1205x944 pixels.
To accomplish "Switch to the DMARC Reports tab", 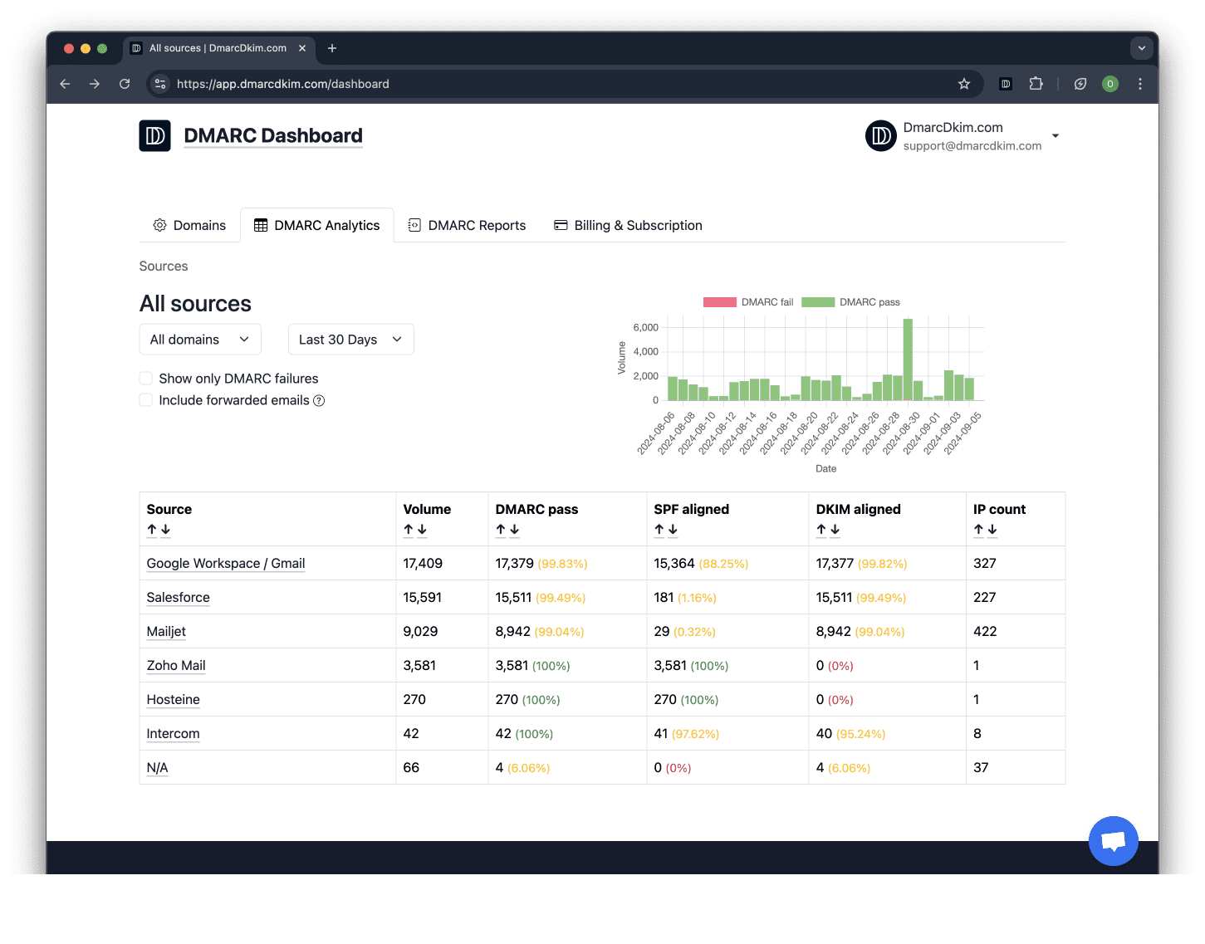I will tap(467, 226).
